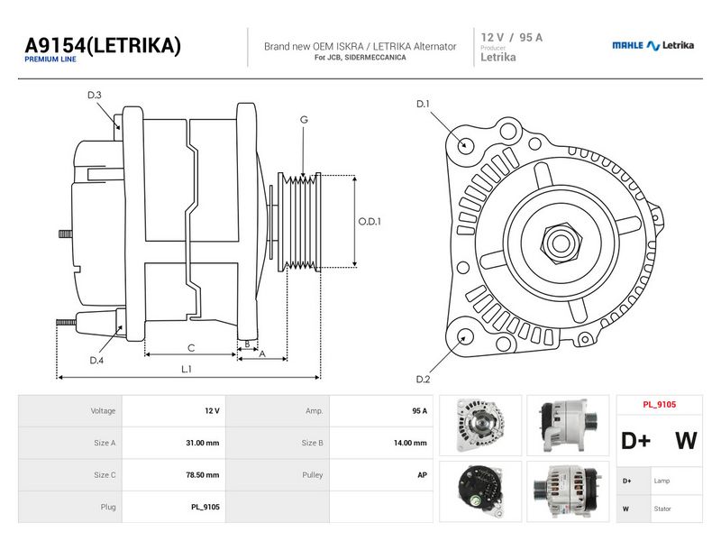721x541 pixels.
Task: Open the side-view alternator photo with black cover
Action: pyautogui.click(x=568, y=426)
